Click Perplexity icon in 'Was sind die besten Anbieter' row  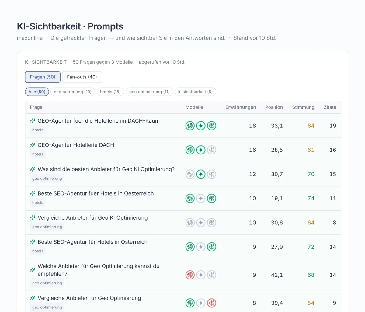pos(212,174)
